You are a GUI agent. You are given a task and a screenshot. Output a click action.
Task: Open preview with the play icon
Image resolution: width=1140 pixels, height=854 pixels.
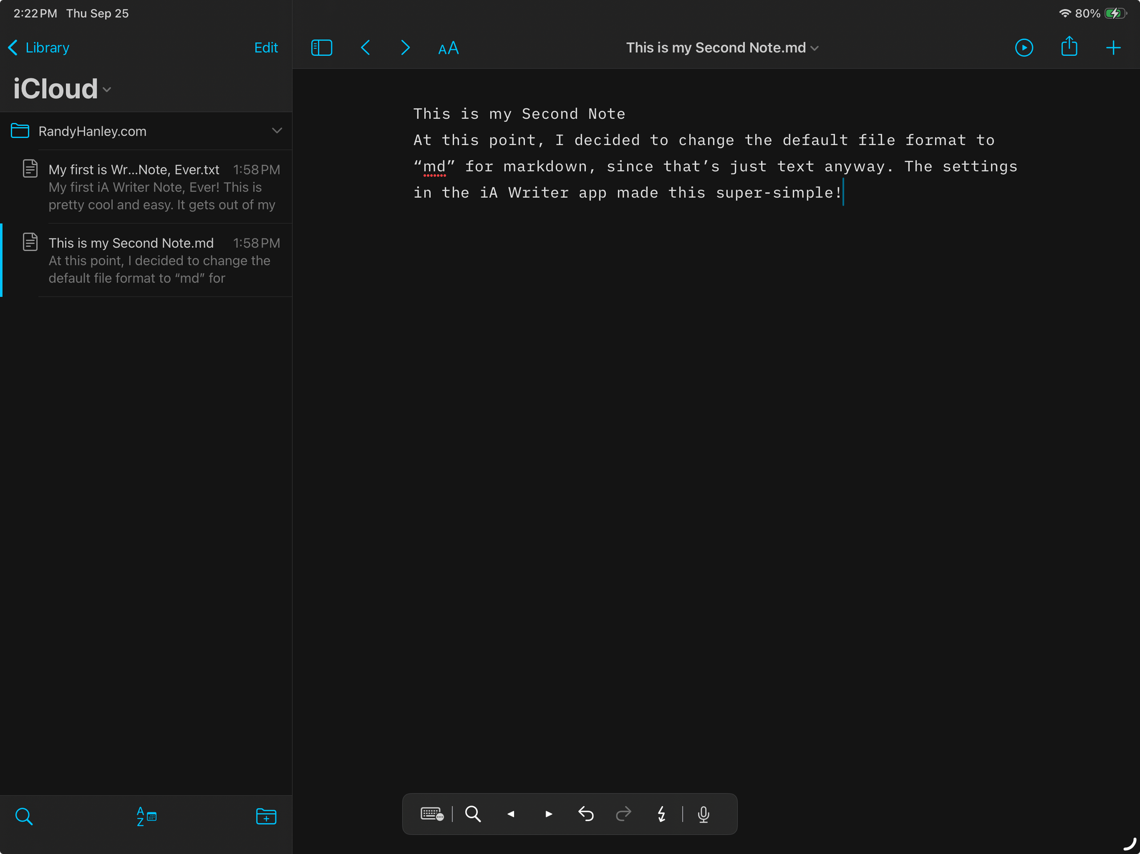[1024, 48]
